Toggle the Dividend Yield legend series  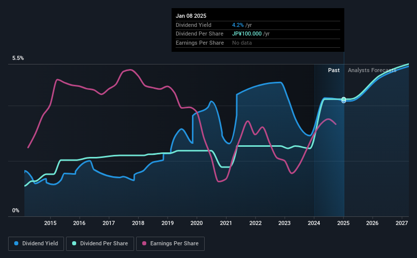coord(36,244)
